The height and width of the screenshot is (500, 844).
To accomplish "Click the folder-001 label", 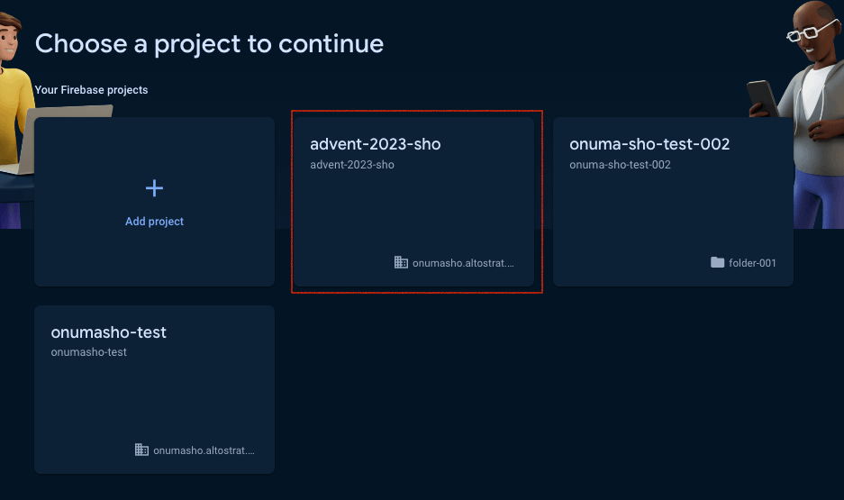I will [x=752, y=263].
